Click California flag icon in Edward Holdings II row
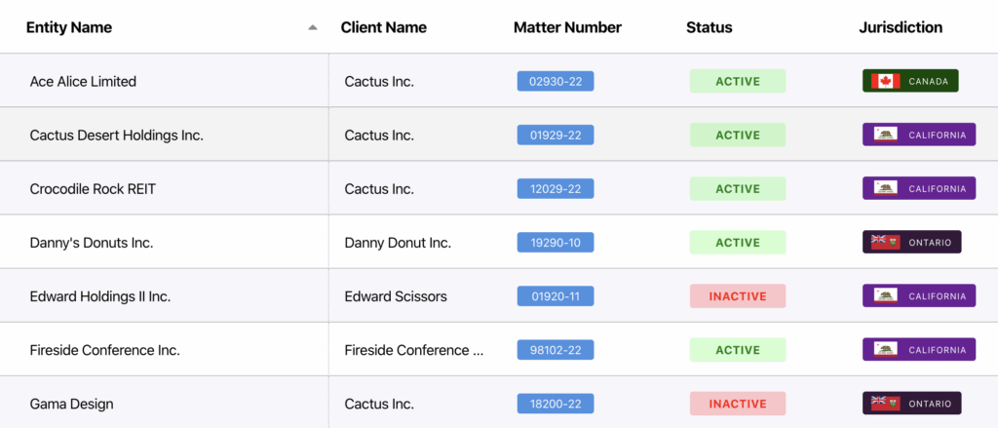998x428 pixels. pyautogui.click(x=885, y=295)
